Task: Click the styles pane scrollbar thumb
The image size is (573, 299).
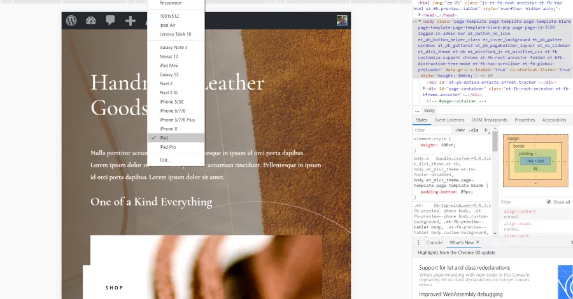Action: [x=495, y=141]
